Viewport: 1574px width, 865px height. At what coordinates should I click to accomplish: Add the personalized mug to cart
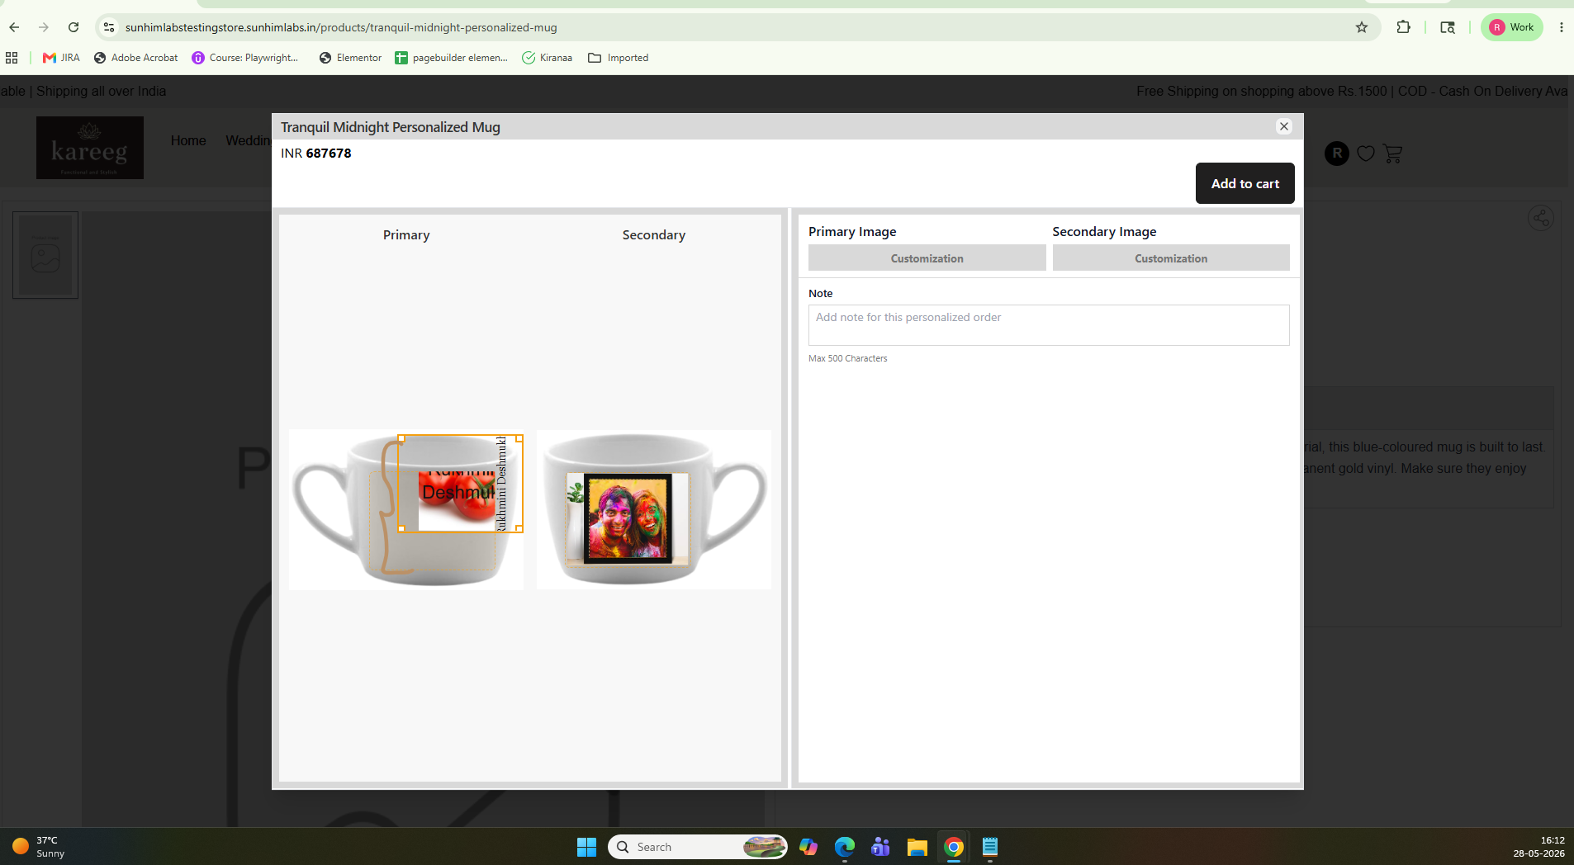click(1245, 183)
